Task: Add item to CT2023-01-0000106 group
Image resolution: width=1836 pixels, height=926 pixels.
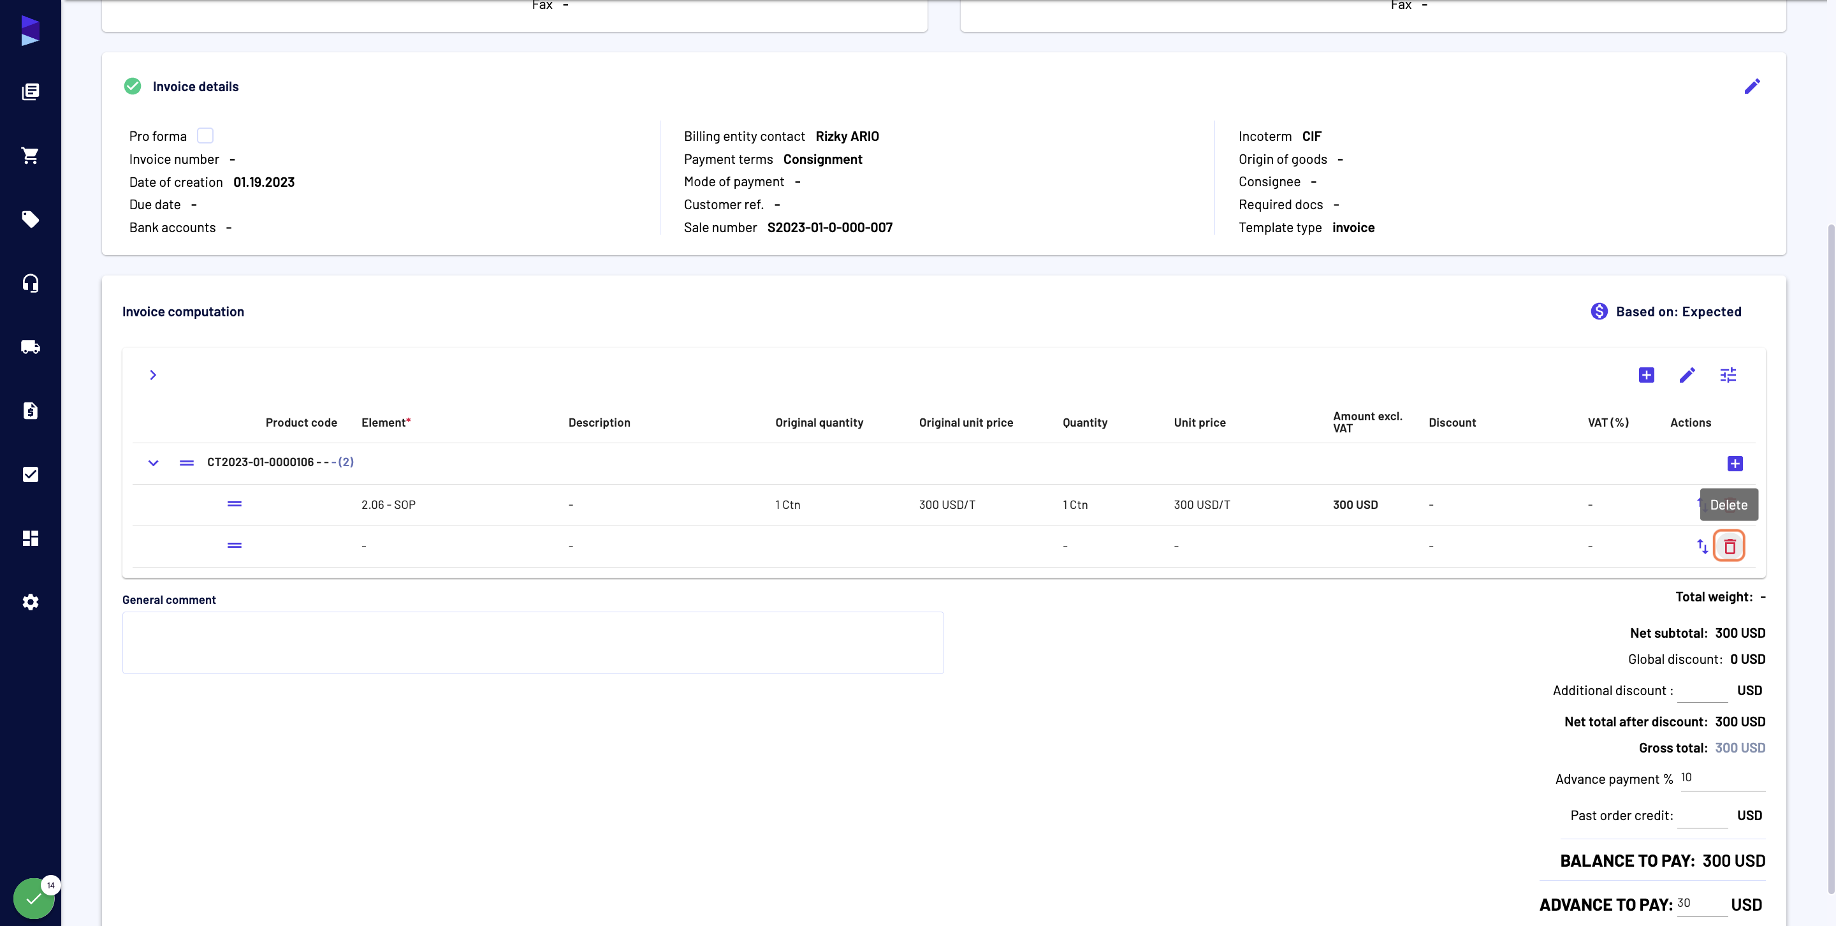Action: 1735,464
